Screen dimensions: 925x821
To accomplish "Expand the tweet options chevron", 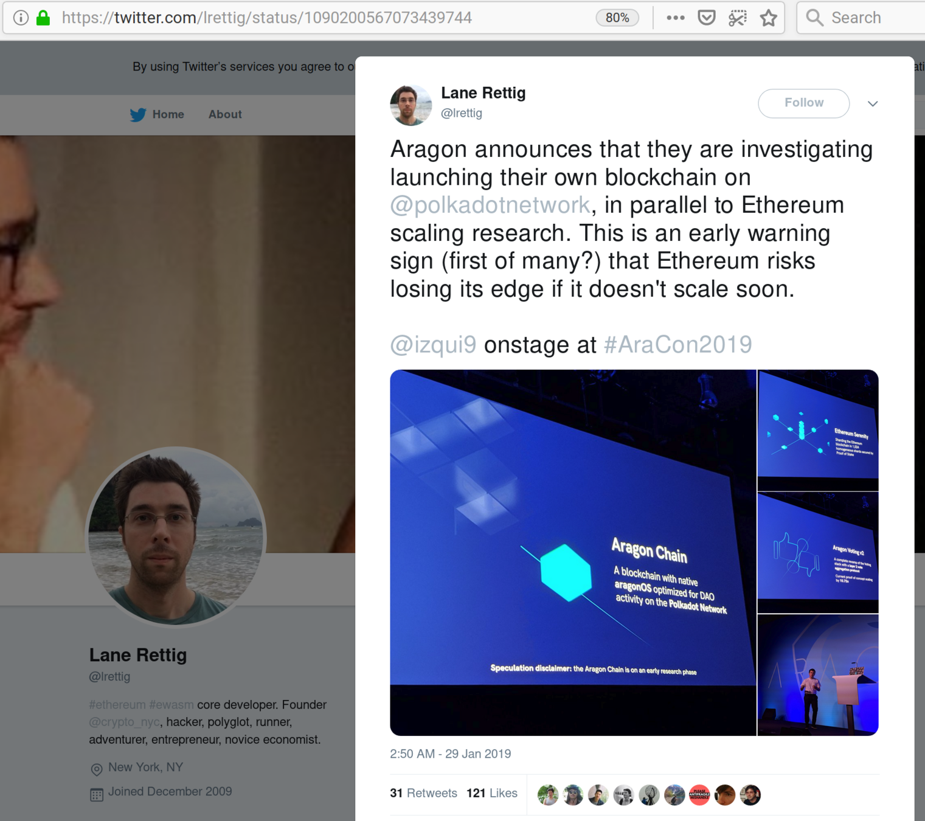I will coord(873,103).
